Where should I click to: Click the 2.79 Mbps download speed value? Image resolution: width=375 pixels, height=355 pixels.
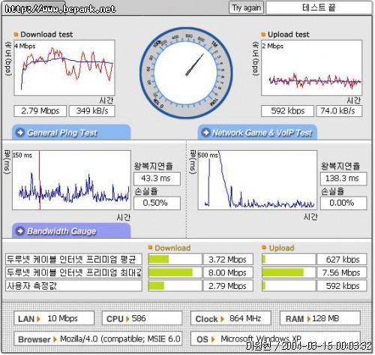tap(40, 111)
